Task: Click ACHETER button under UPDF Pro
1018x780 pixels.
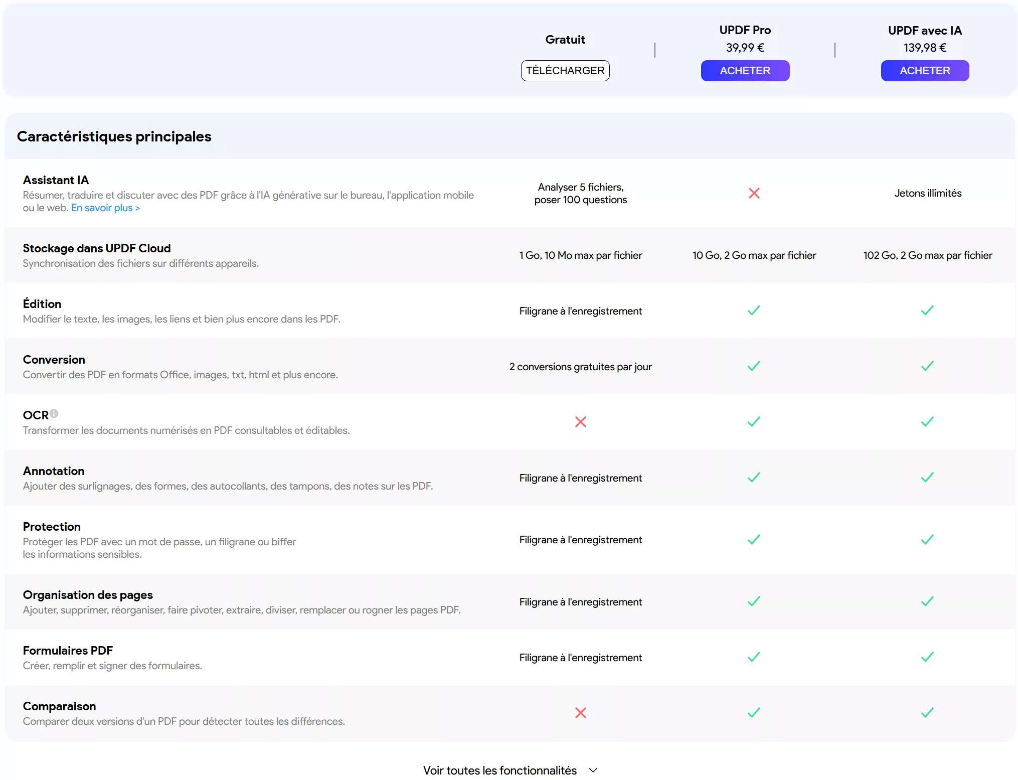Action: (745, 71)
